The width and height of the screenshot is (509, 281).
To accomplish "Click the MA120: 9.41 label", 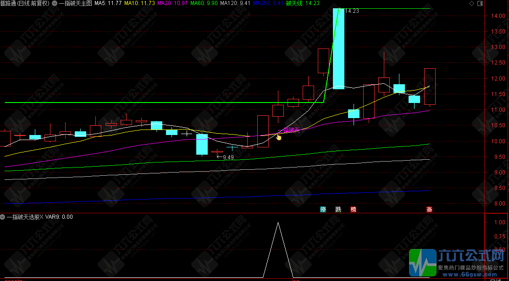I will (x=235, y=3).
